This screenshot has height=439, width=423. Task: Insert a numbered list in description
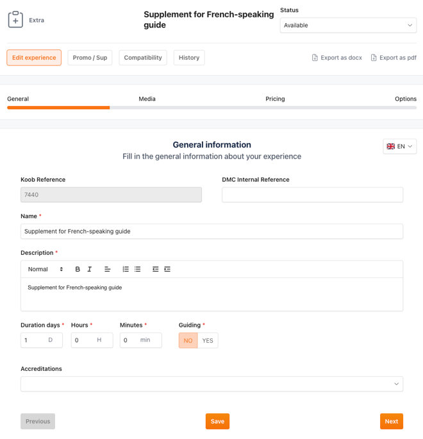coord(126,270)
